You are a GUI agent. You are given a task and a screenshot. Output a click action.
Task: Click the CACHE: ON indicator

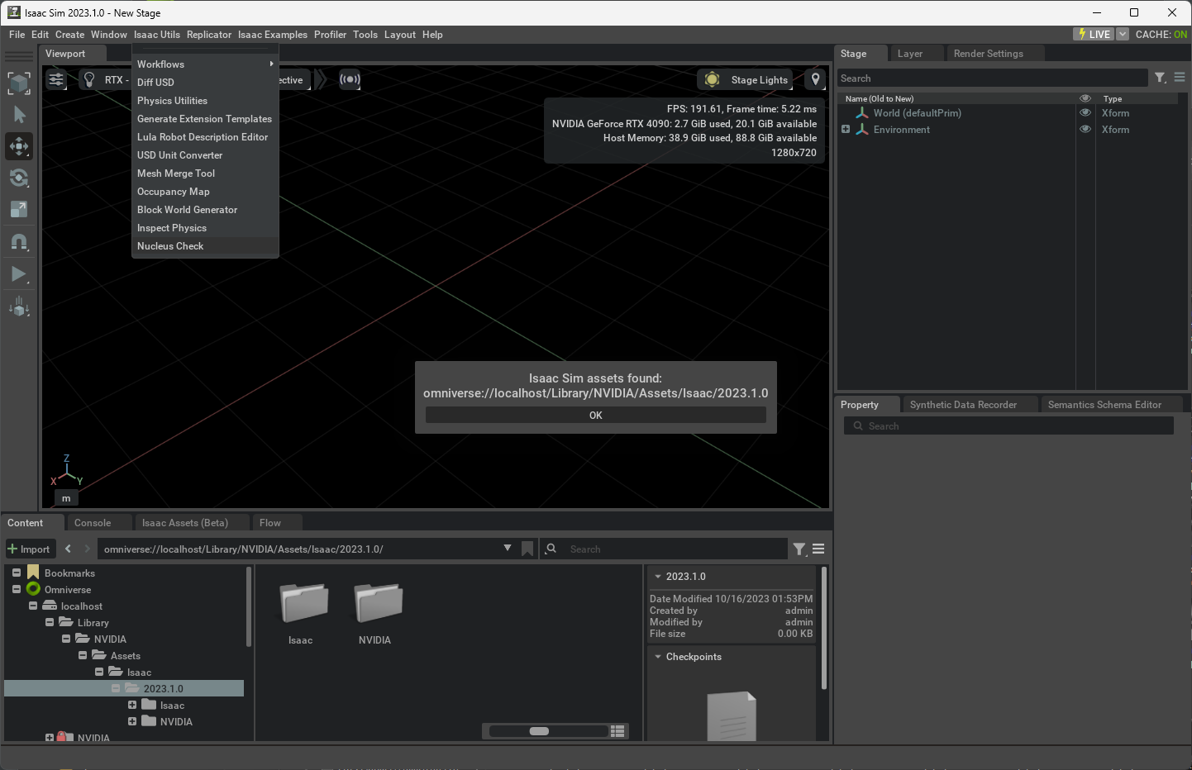(1161, 35)
